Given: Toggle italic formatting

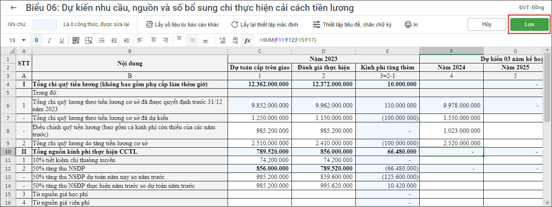Looking at the screenshot, I should pyautogui.click(x=49, y=40).
